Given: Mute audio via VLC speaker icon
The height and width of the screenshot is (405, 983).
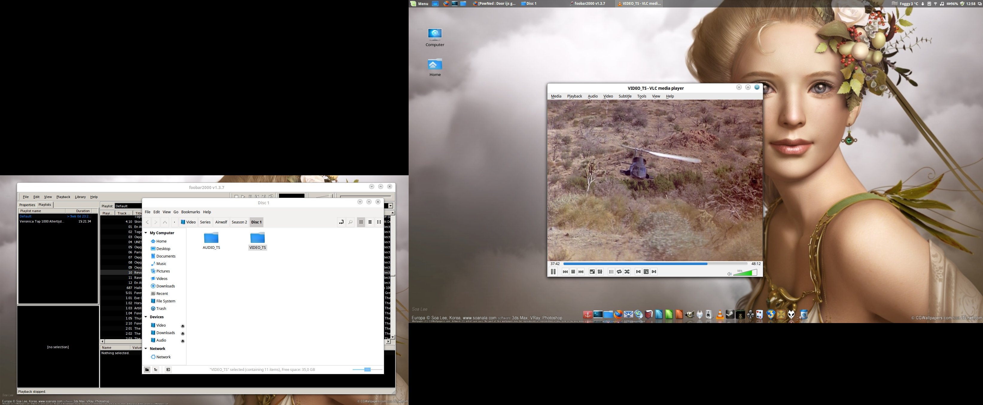Looking at the screenshot, I should [729, 274].
